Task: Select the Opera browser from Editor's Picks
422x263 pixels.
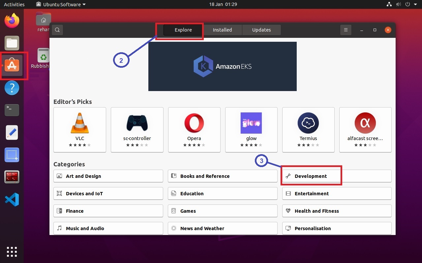Action: (x=194, y=130)
